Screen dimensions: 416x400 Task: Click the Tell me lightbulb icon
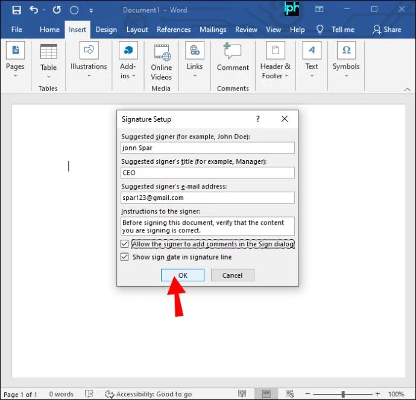[x=320, y=30]
